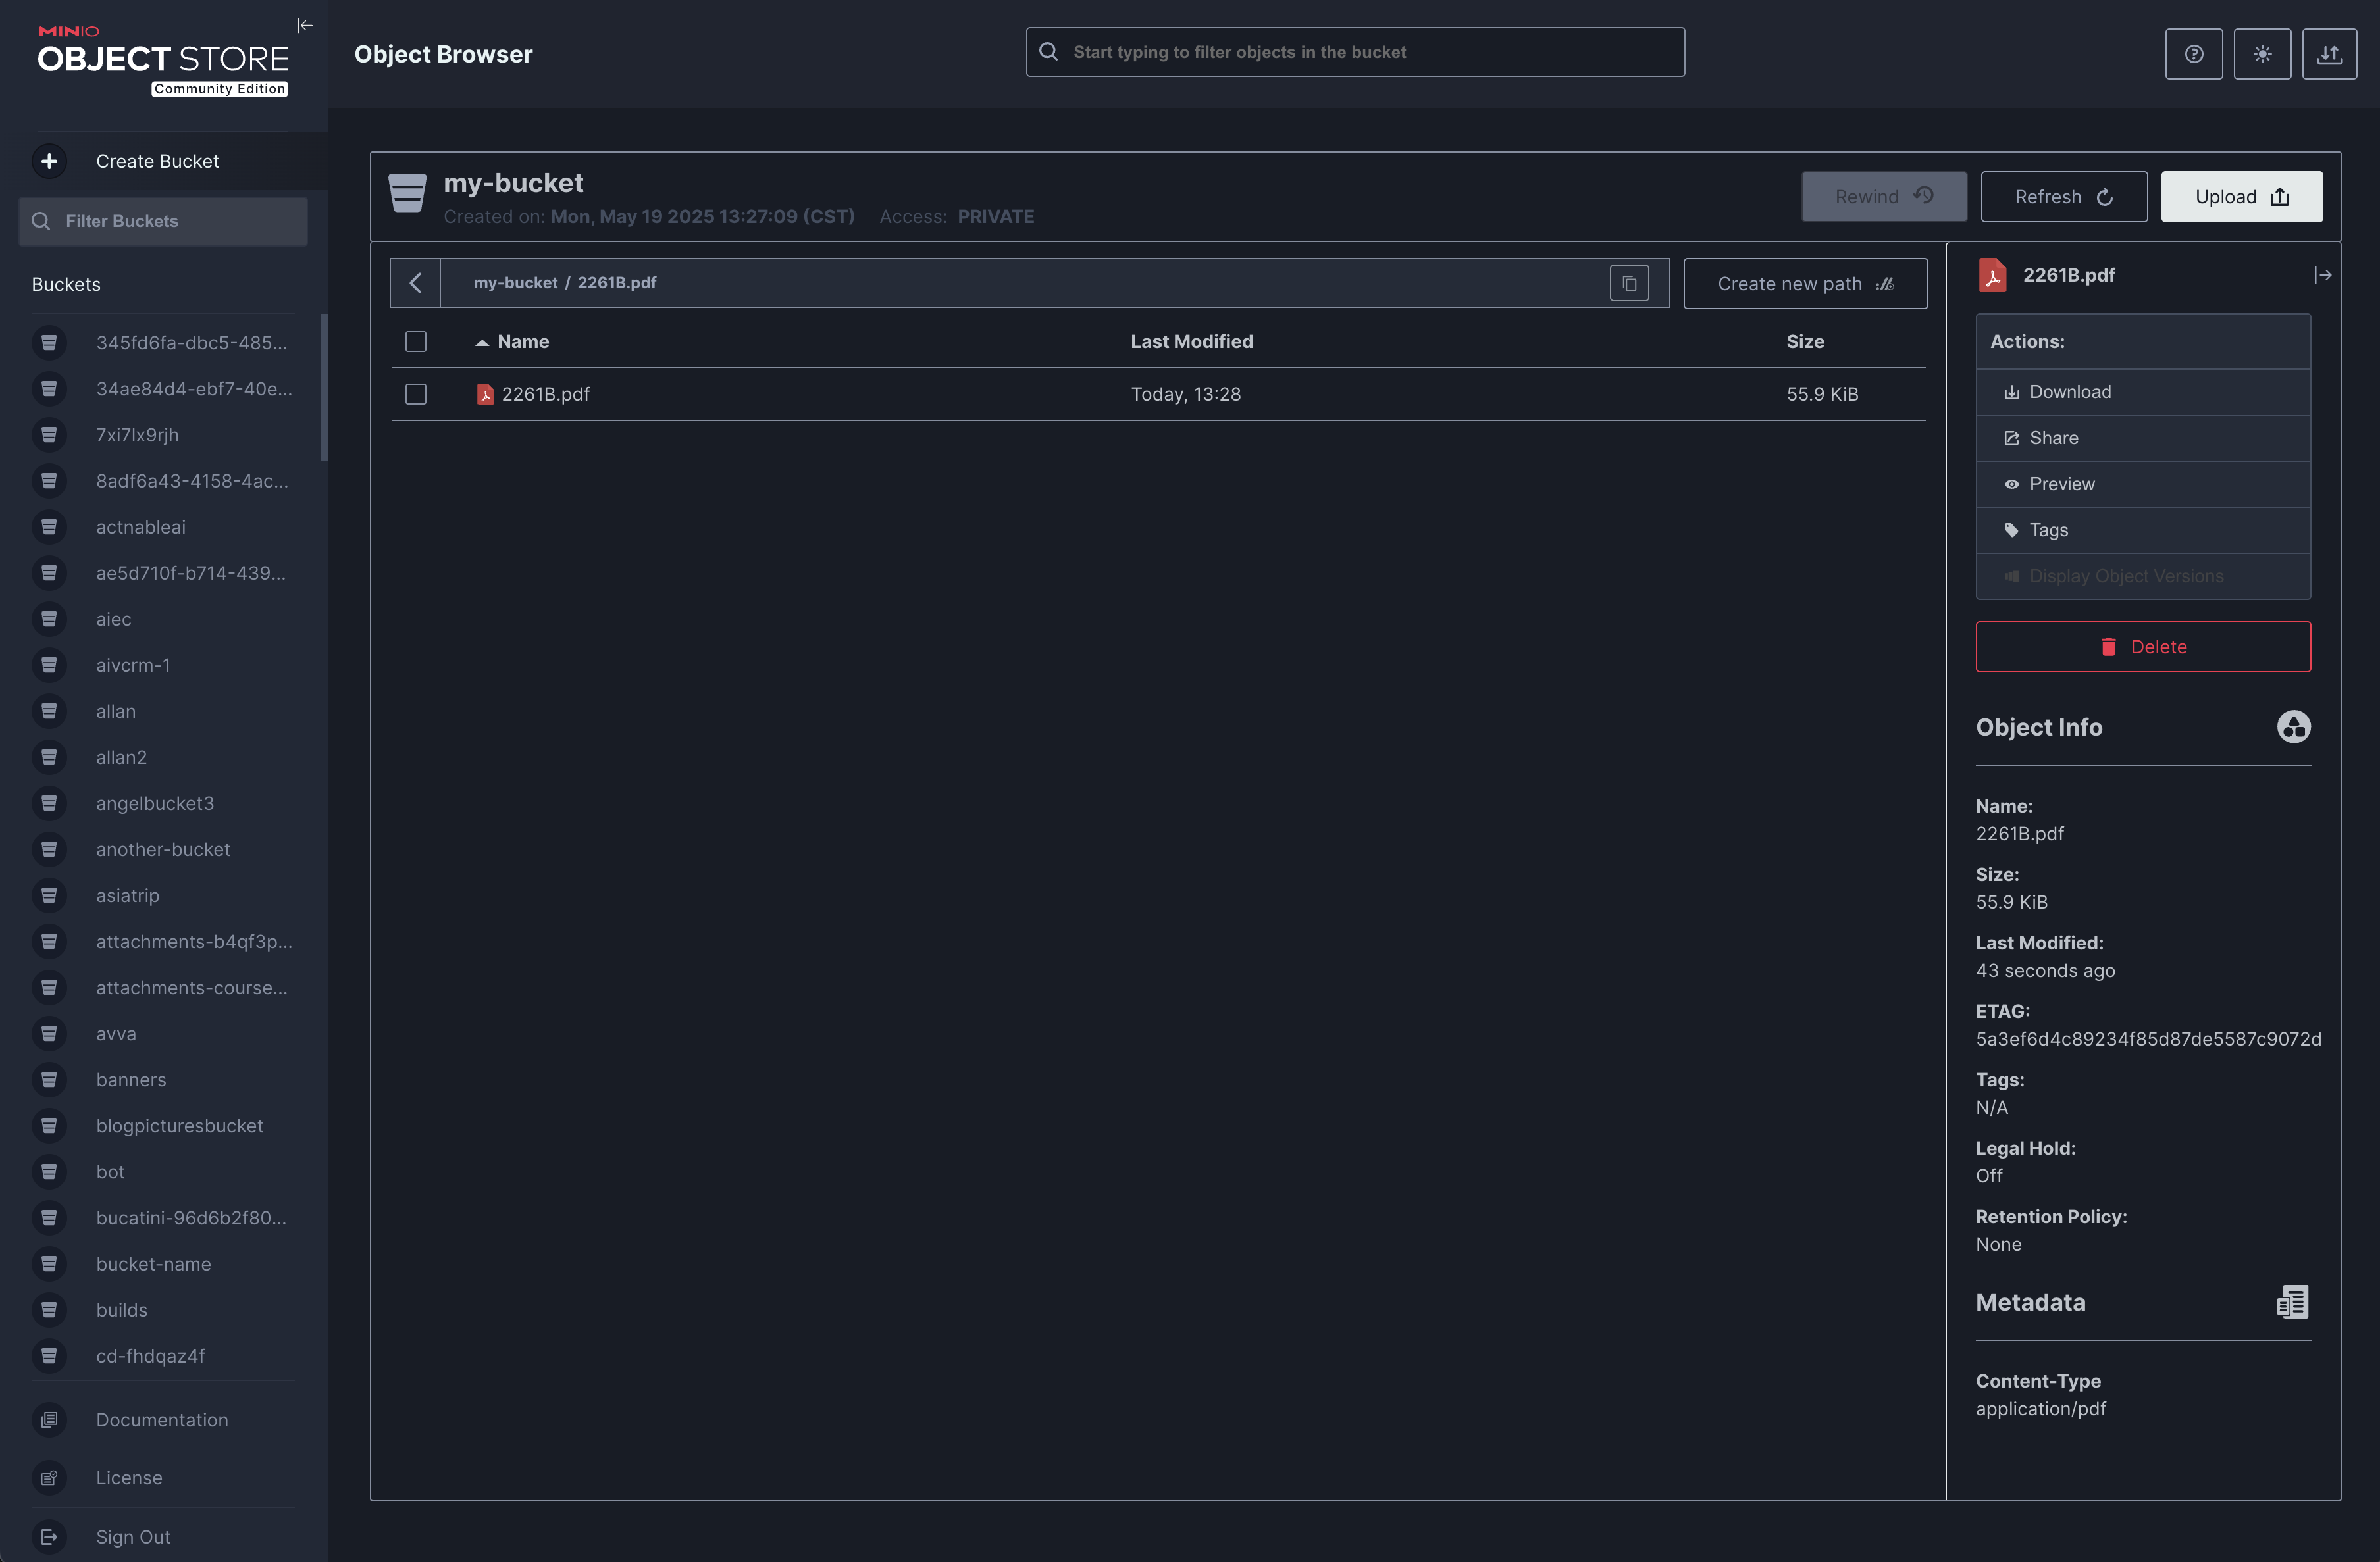
Task: Click the Object Info inspect icon
Action: pos(2293,726)
